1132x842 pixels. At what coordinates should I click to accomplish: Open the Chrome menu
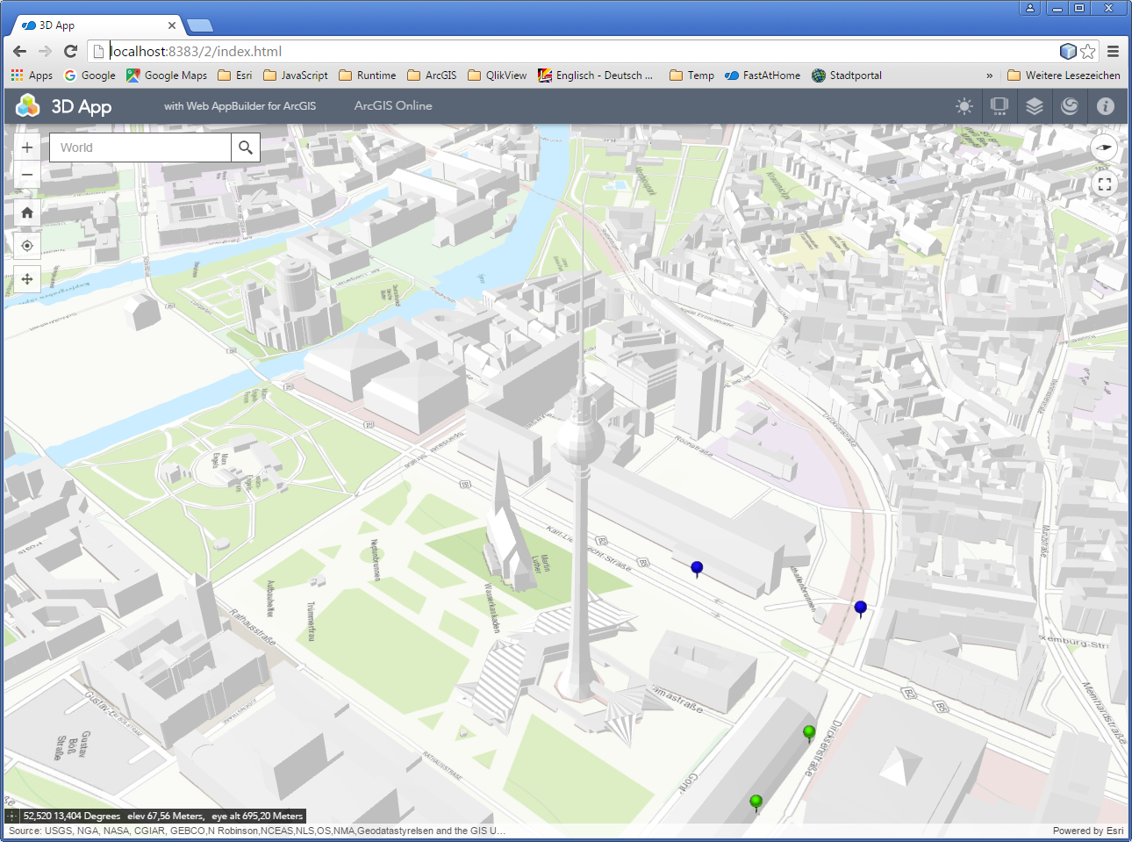(x=1113, y=51)
